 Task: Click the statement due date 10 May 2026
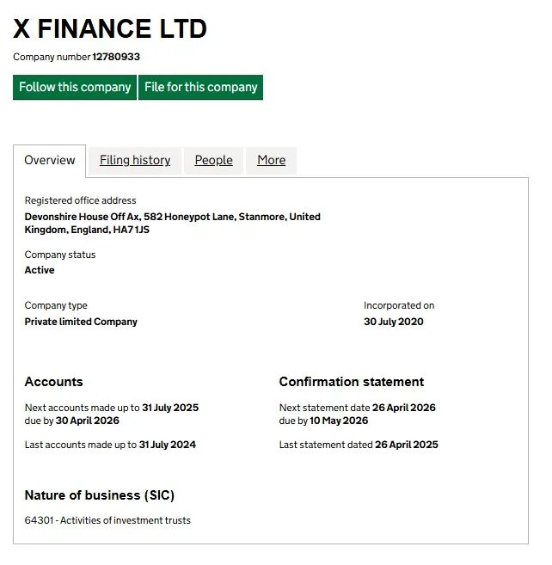tap(340, 421)
